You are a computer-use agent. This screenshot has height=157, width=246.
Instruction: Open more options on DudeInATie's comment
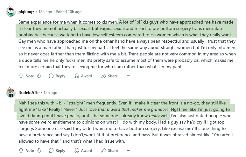[129, 151]
